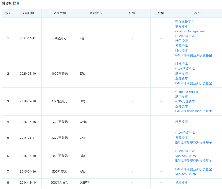
Task: Open 腾讯投资 link in E轮 row
Action: [x=181, y=73]
